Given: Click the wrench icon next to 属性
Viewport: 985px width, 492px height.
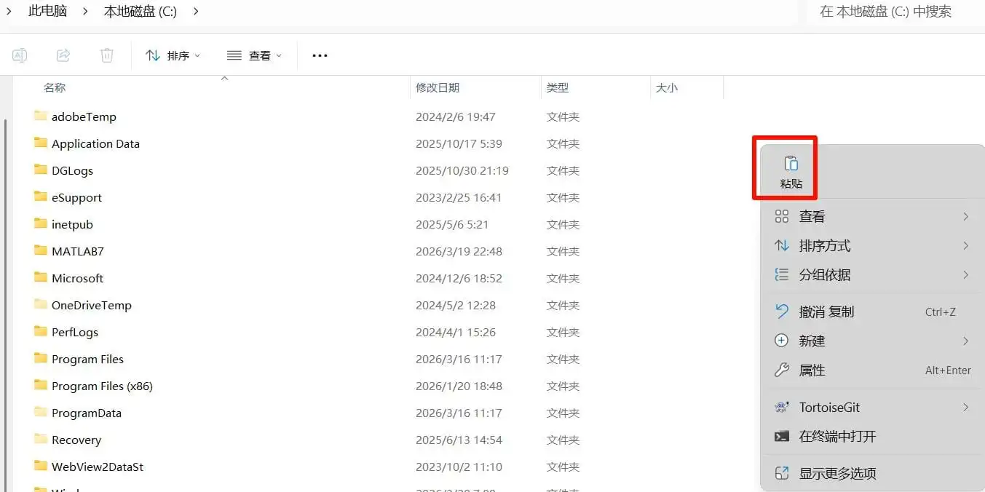Looking at the screenshot, I should (782, 370).
